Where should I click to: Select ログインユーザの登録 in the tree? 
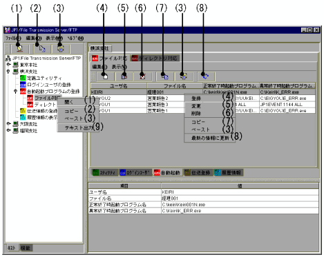pos(49,85)
